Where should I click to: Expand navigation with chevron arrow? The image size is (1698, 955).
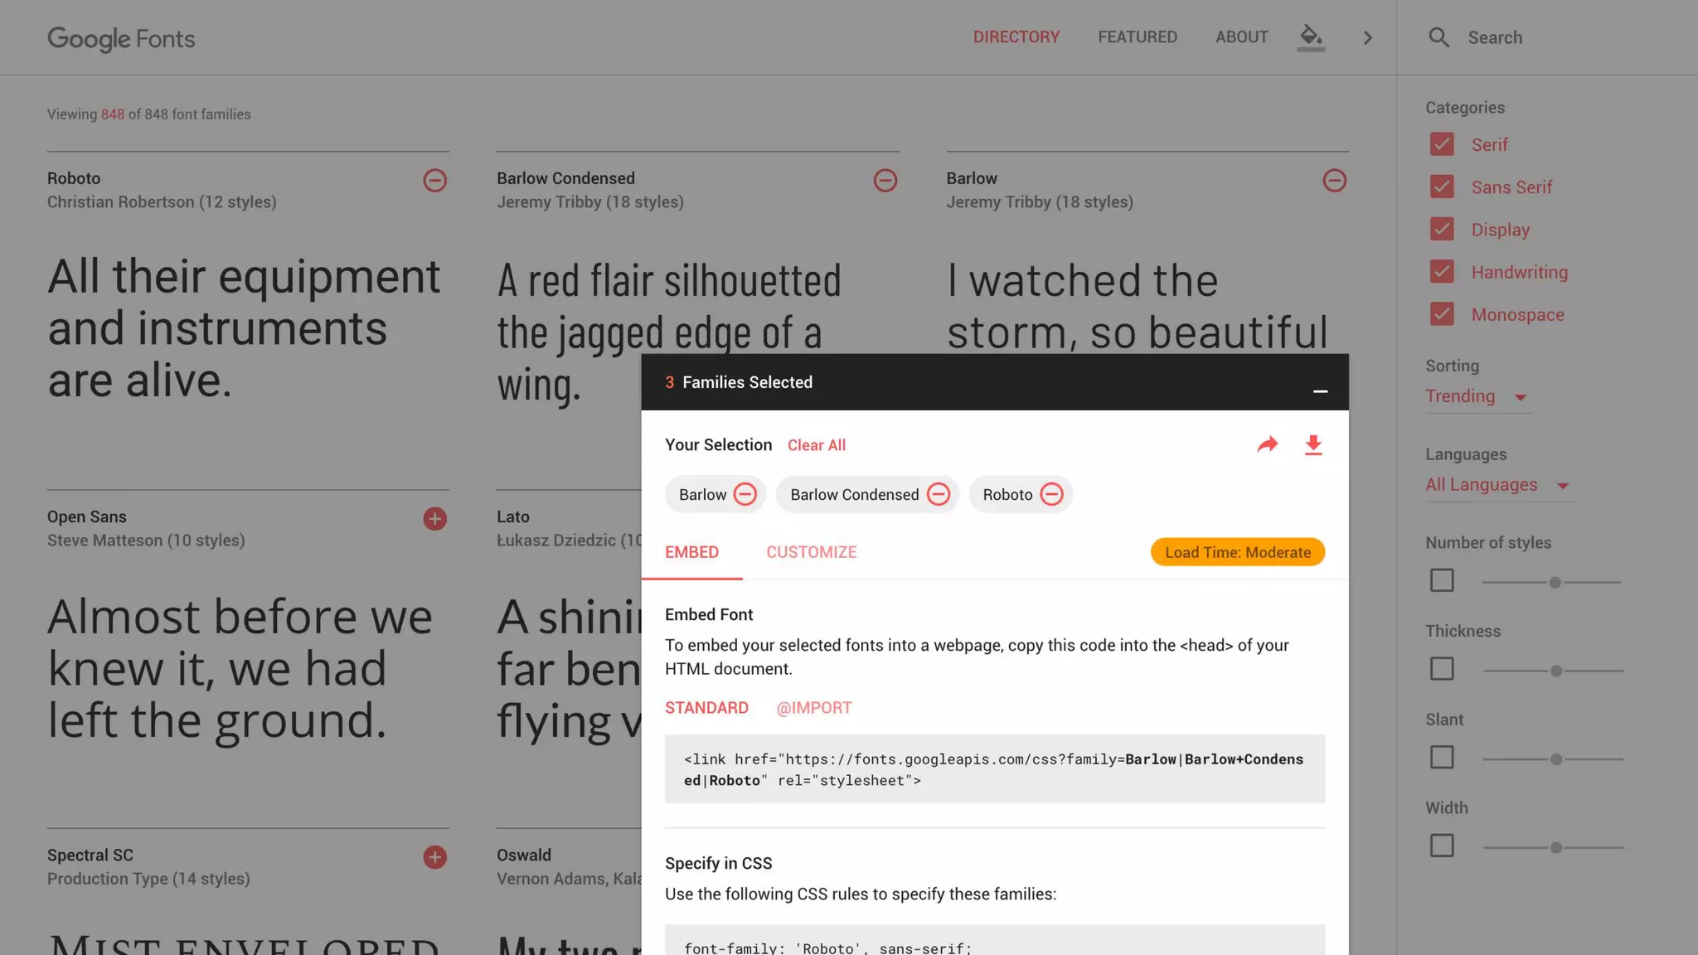[x=1368, y=37]
